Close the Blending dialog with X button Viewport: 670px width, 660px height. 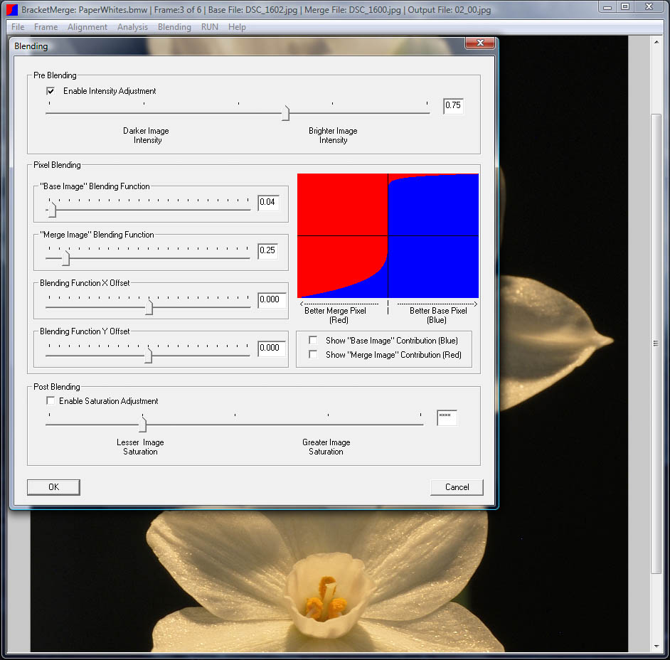(480, 43)
